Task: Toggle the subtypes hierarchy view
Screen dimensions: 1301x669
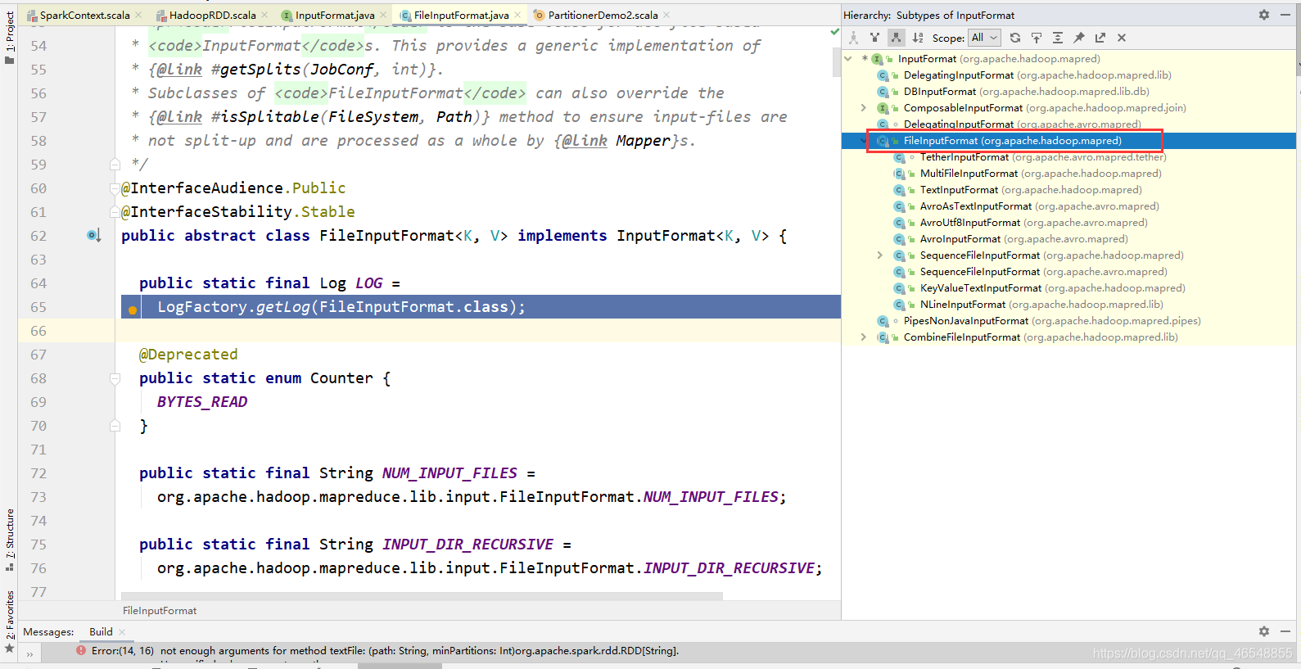Action: pyautogui.click(x=897, y=38)
